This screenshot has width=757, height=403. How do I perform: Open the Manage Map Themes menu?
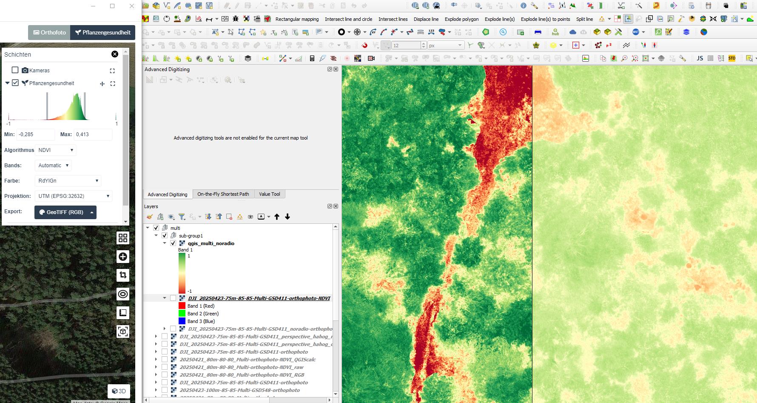(171, 217)
